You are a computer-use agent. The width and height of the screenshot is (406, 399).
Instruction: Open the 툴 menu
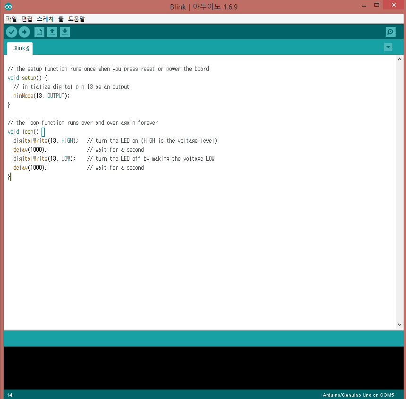61,19
